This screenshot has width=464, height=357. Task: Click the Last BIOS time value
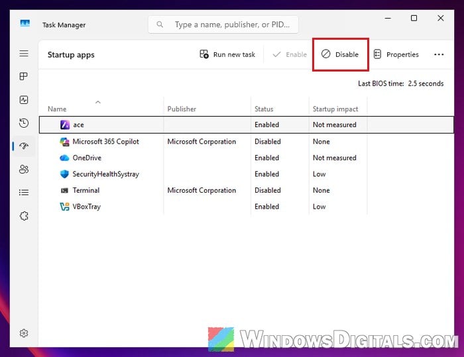(426, 83)
